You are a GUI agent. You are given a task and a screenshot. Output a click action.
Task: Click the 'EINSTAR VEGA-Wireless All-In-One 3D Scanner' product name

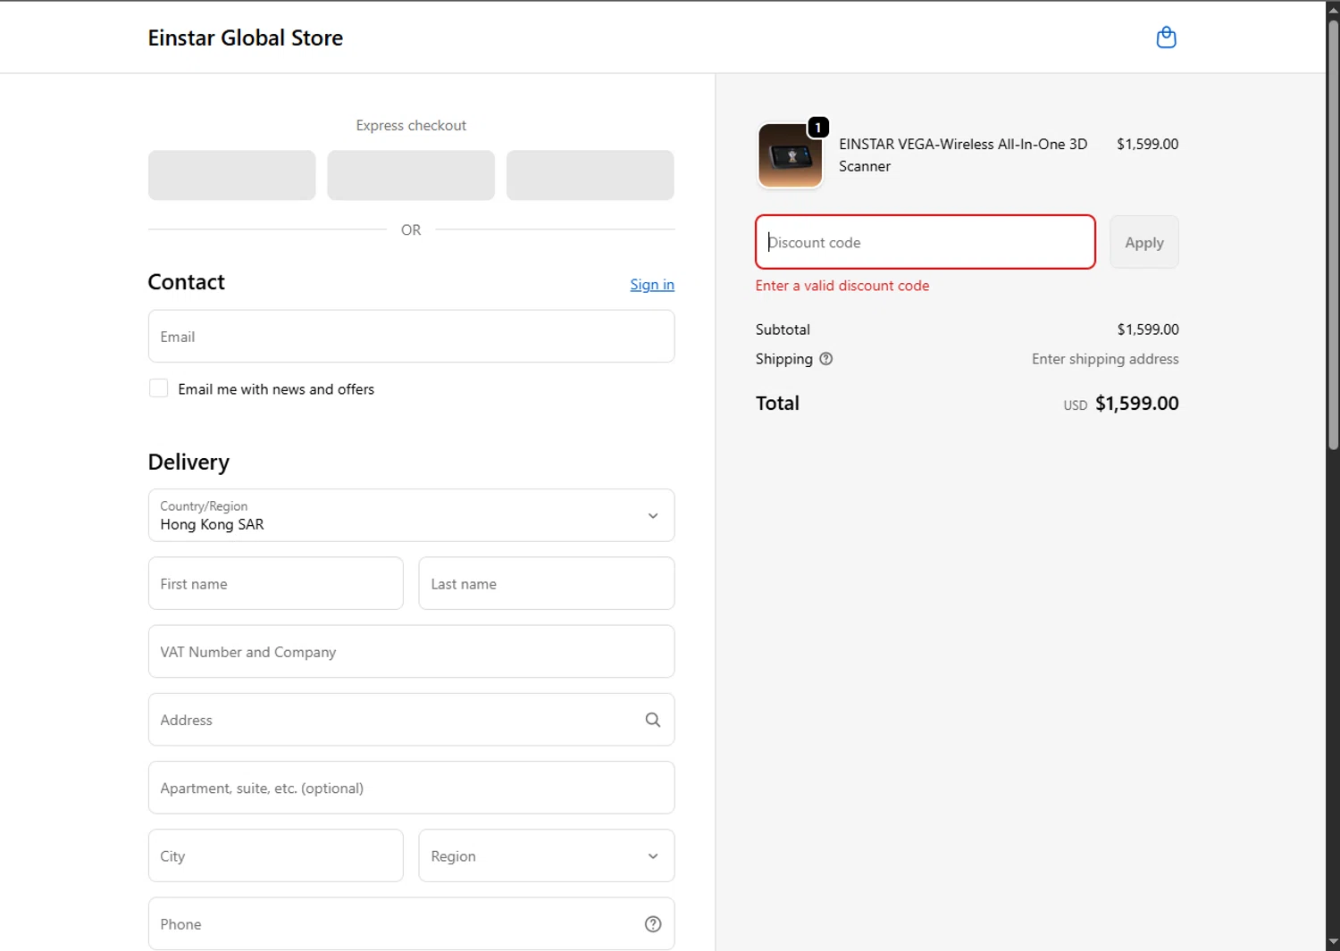[x=963, y=155]
